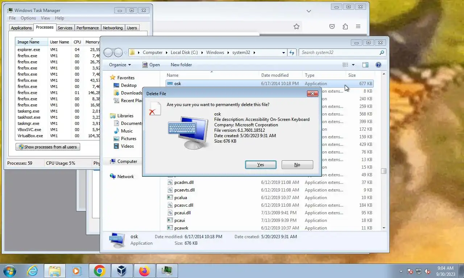464x278 pixels.
Task: Confirm deletion with the Yes button
Action: [261, 165]
